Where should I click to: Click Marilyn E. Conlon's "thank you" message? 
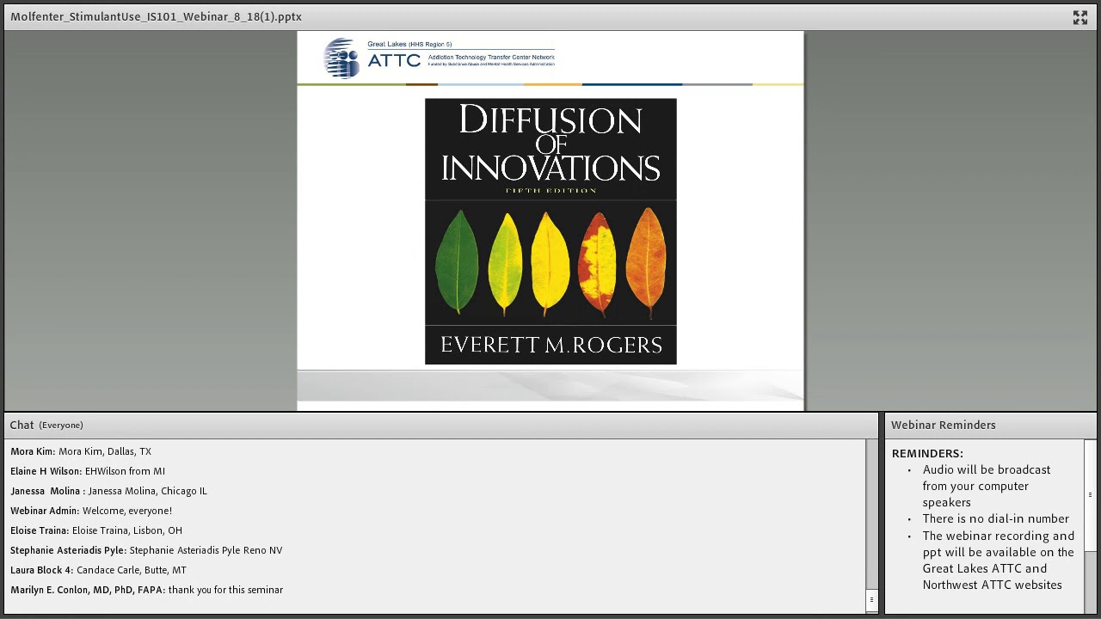click(x=146, y=590)
